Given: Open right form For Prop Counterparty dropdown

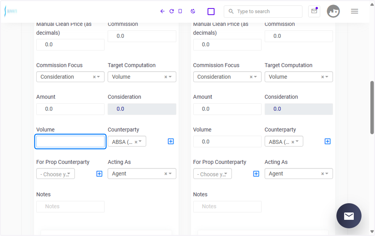Looking at the screenshot, I should click(212, 174).
